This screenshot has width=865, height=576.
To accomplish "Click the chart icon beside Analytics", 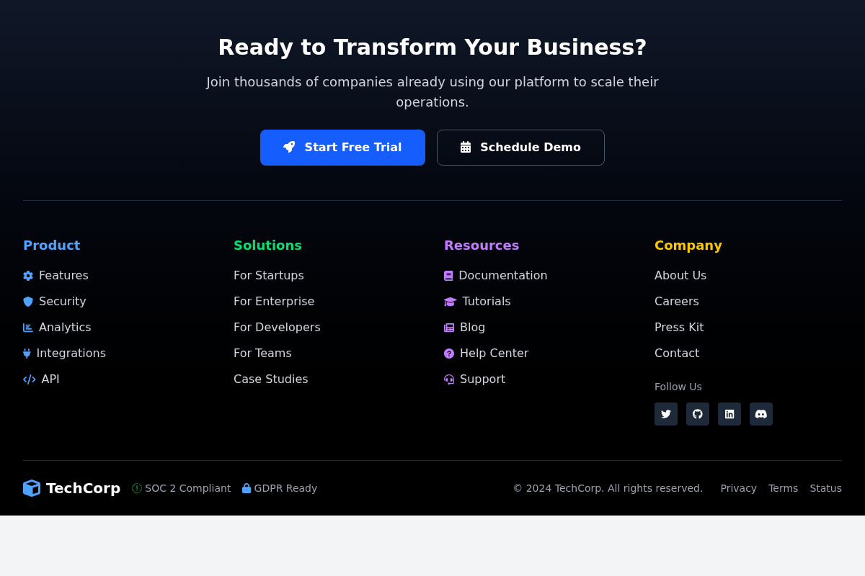I will [28, 328].
